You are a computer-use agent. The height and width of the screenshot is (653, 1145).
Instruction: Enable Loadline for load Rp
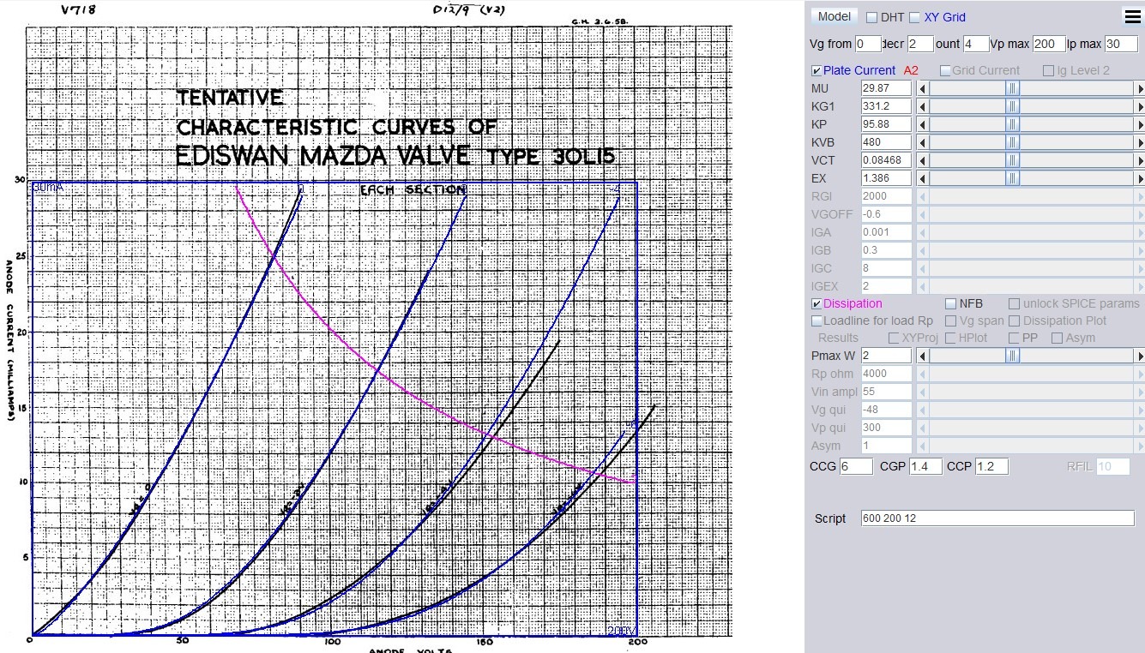tap(817, 321)
